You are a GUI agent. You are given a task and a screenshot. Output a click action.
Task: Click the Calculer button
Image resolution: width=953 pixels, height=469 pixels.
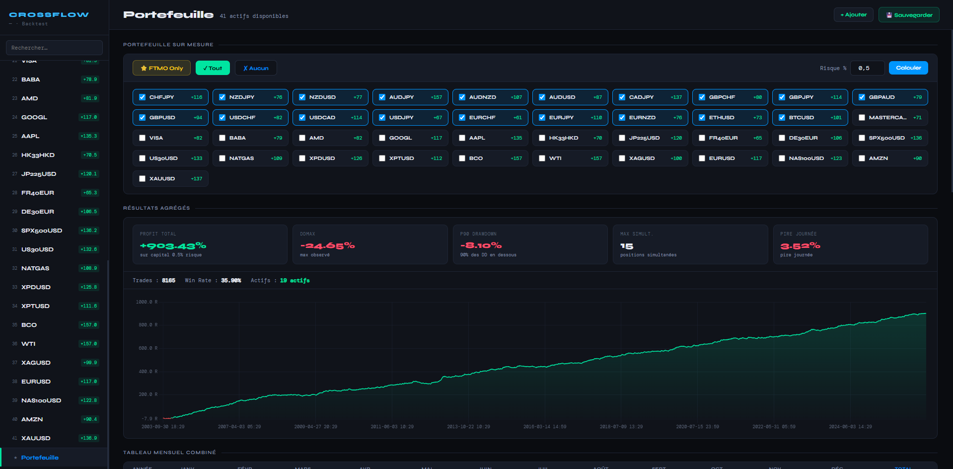908,68
